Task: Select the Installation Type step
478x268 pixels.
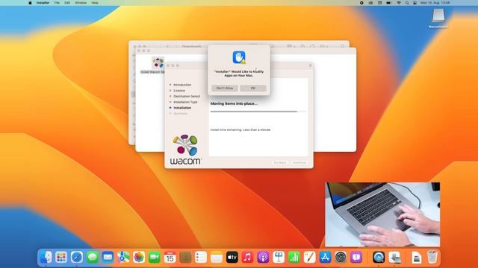Action: coord(185,102)
